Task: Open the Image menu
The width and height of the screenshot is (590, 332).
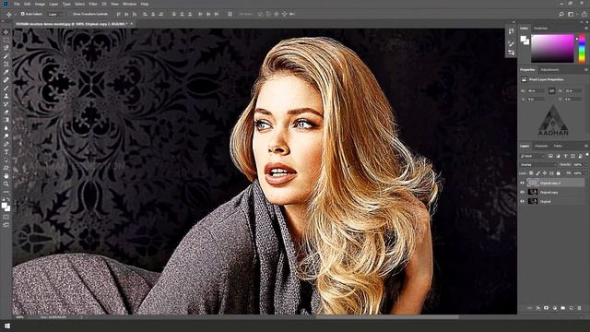Action: pos(40,4)
